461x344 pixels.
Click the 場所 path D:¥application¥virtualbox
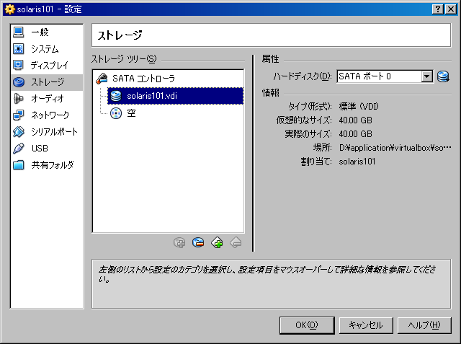(x=395, y=148)
